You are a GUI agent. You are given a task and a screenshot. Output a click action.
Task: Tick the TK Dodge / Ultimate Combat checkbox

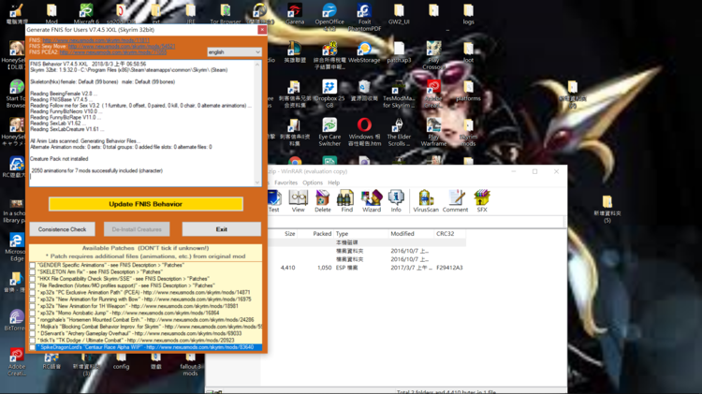pos(32,341)
